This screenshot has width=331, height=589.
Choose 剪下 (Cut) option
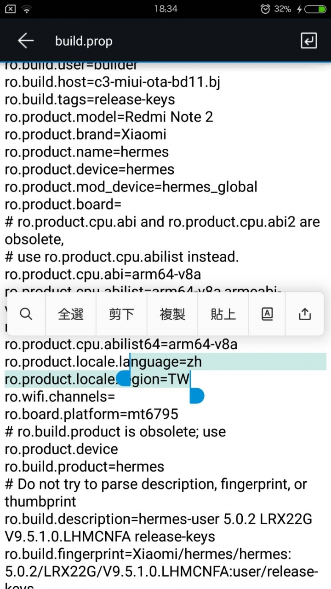[x=121, y=314]
